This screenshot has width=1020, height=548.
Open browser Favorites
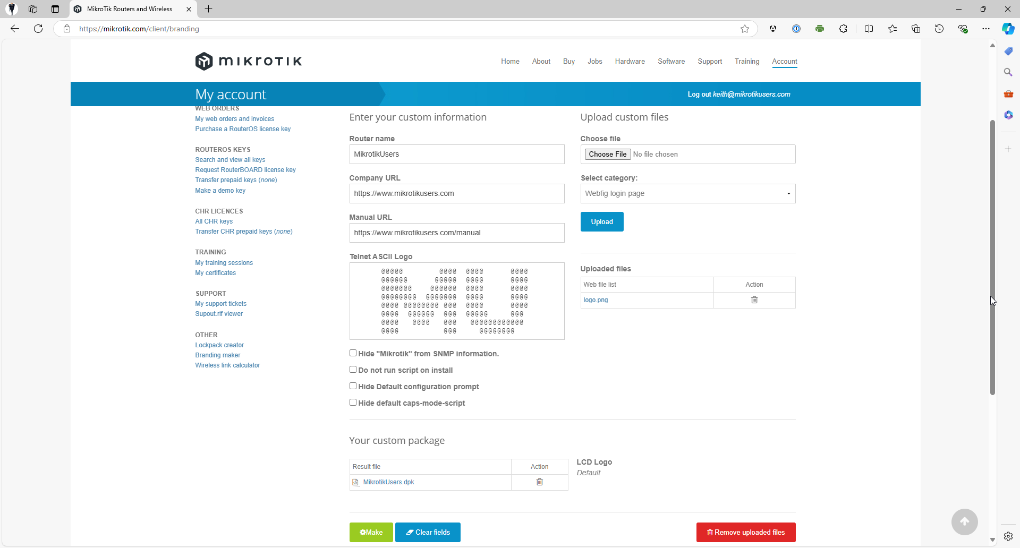coord(892,29)
